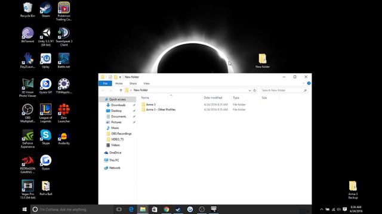Screen dimensions: 382x214
Task: Select Quick access in navigation pane
Action: point(118,99)
